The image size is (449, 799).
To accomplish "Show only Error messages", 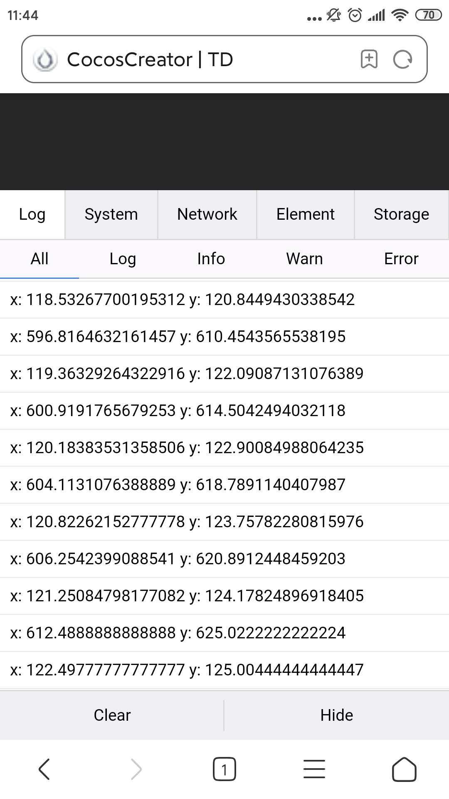I will point(401,259).
